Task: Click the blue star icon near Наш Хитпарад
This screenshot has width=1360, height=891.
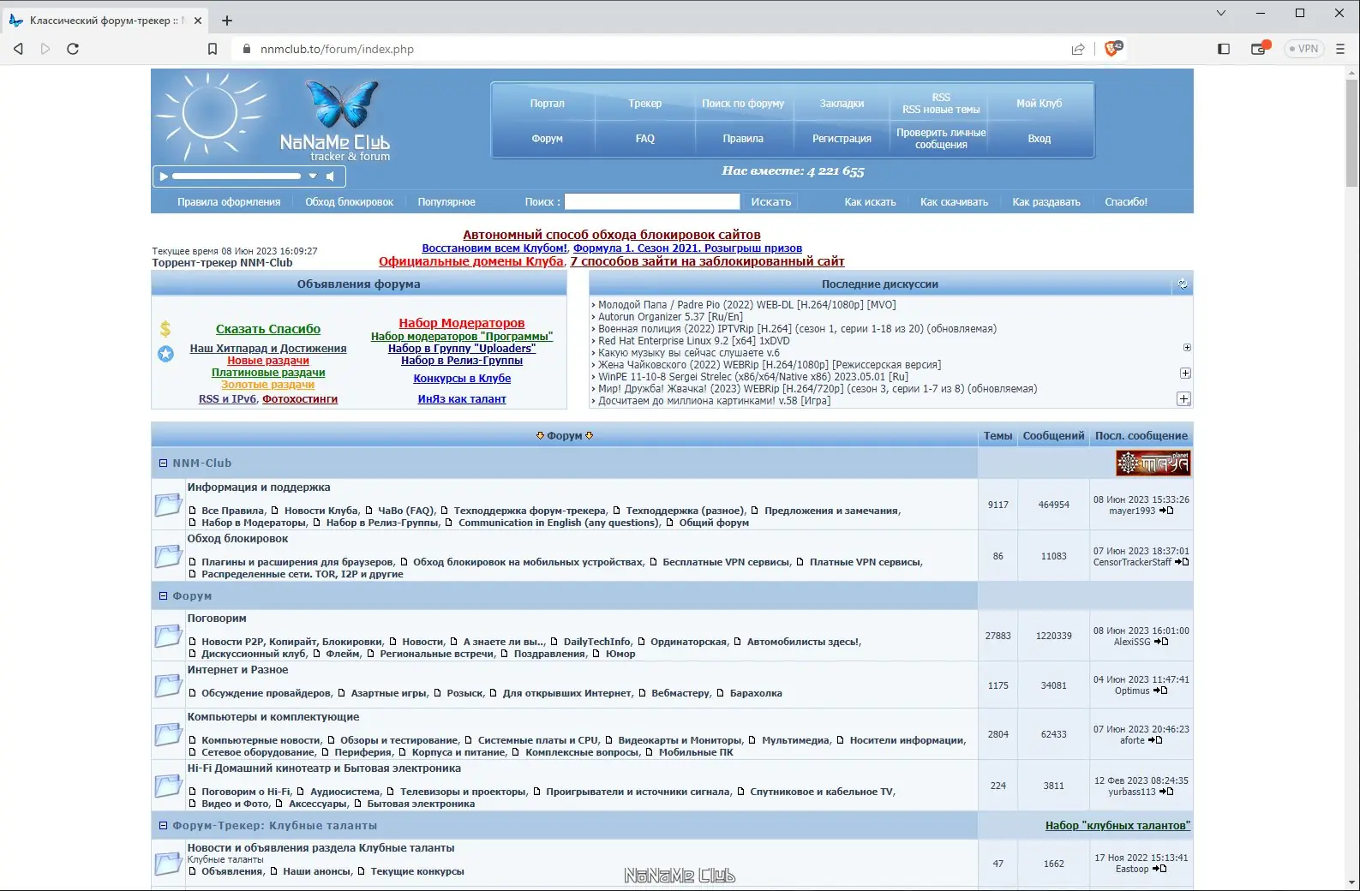Action: [165, 353]
